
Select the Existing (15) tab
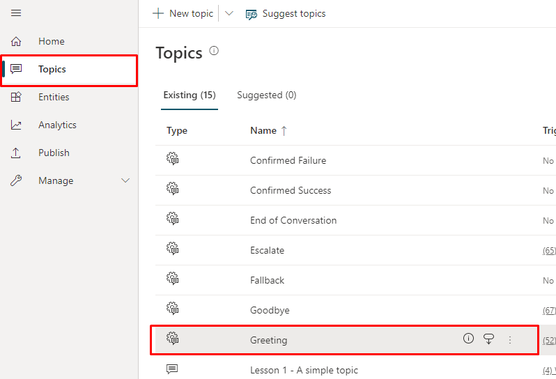point(190,95)
